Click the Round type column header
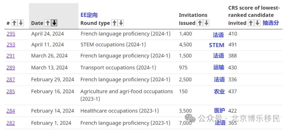Screen dimensions: 289x130 pyautogui.click(x=95, y=23)
